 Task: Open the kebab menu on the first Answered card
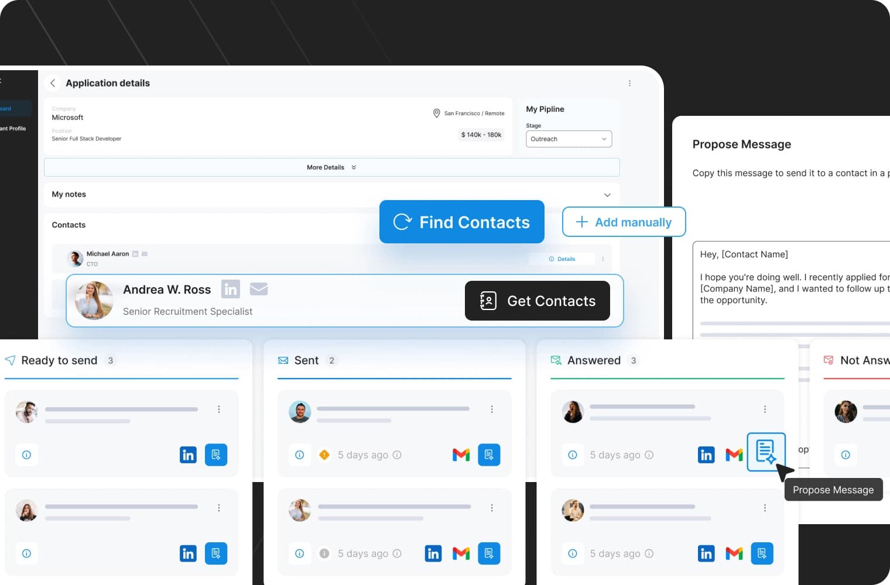coord(765,409)
